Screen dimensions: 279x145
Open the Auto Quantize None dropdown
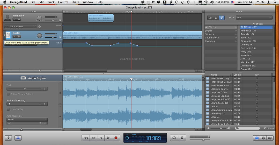27,119
